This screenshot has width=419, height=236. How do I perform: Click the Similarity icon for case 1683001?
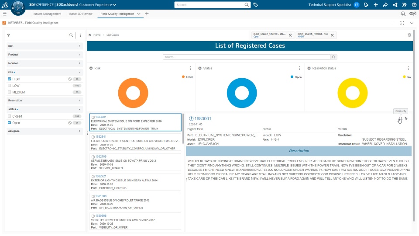[x=400, y=119]
